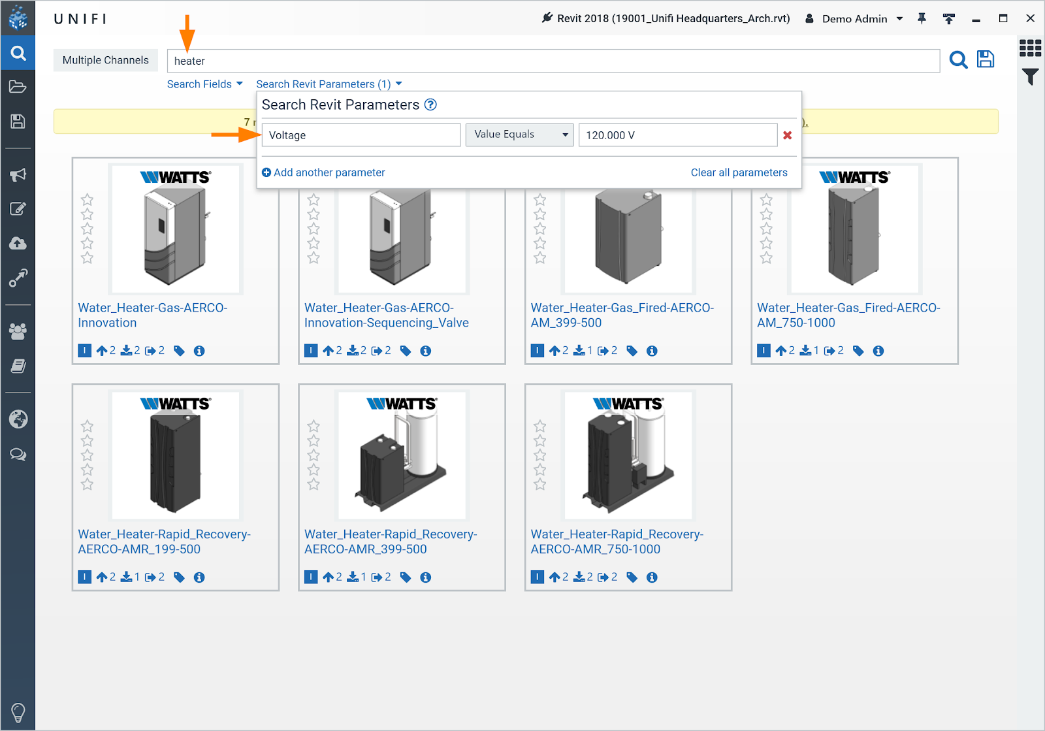
Task: Open help for Search Revit Parameters
Action: tap(430, 105)
